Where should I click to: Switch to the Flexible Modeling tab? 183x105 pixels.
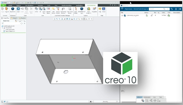(67, 5)
